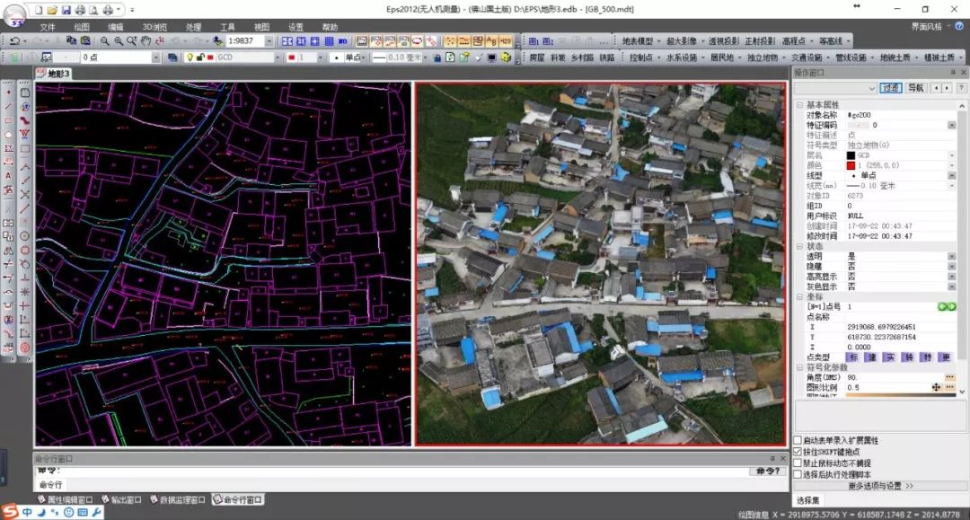The width and height of the screenshot is (970, 520).
Task: Click the 导航 button
Action: (915, 88)
